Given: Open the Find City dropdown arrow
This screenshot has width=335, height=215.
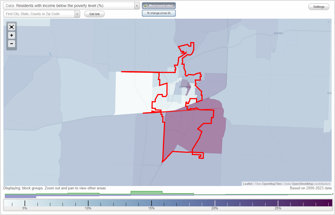Looking at the screenshot, I should (77, 14).
